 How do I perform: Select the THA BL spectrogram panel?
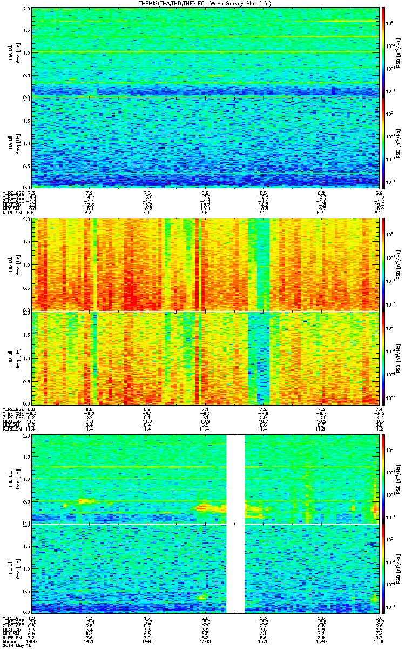click(205, 52)
